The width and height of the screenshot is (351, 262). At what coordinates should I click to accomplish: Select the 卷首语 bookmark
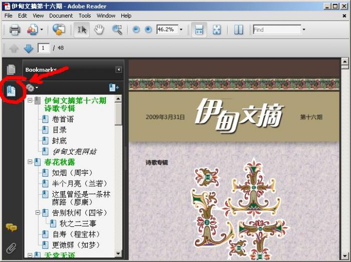click(x=63, y=119)
